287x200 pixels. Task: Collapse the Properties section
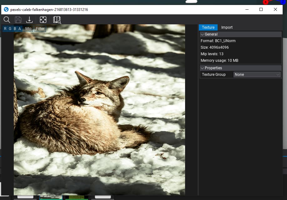pyautogui.click(x=213, y=68)
